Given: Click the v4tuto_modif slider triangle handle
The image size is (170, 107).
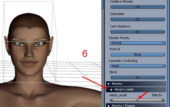Looking at the screenshot, I should coord(137,100).
